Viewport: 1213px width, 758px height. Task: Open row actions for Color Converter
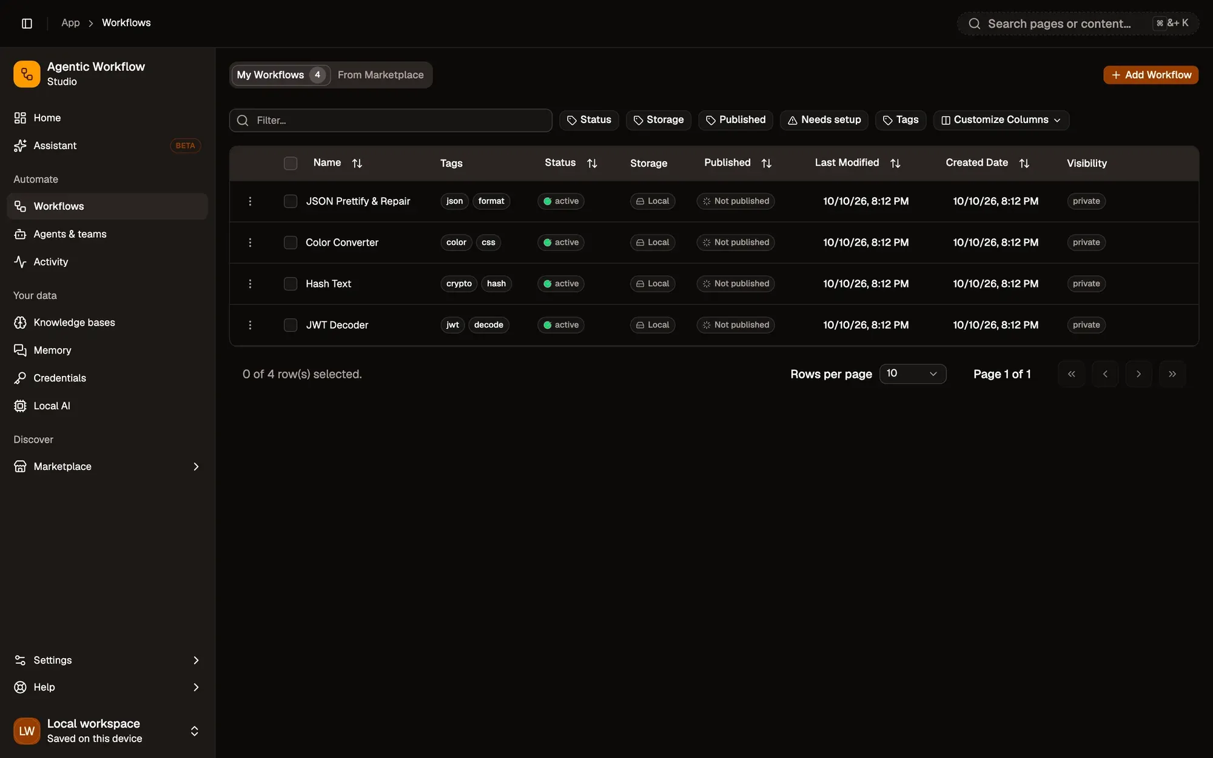pyautogui.click(x=250, y=243)
